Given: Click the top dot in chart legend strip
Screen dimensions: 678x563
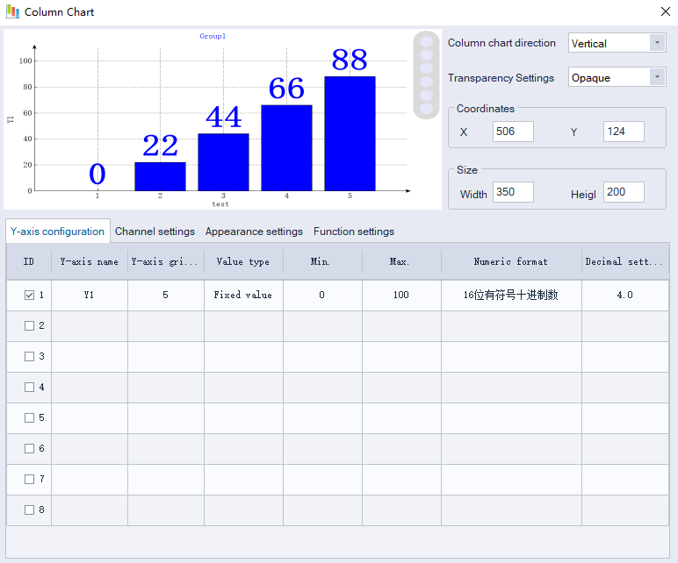Looking at the screenshot, I should (x=426, y=42).
